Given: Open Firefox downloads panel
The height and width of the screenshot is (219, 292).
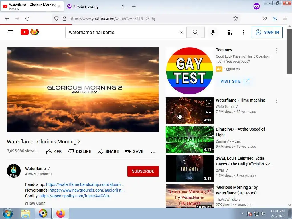Looking at the screenshot, I should [x=275, y=18].
